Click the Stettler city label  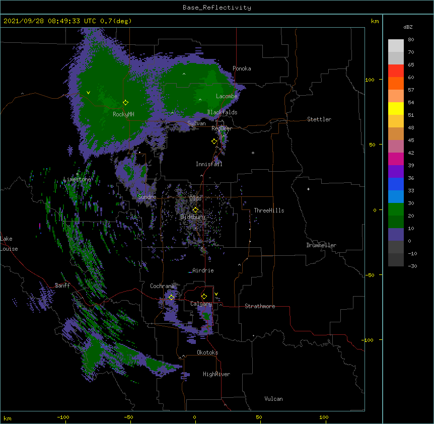click(x=319, y=119)
